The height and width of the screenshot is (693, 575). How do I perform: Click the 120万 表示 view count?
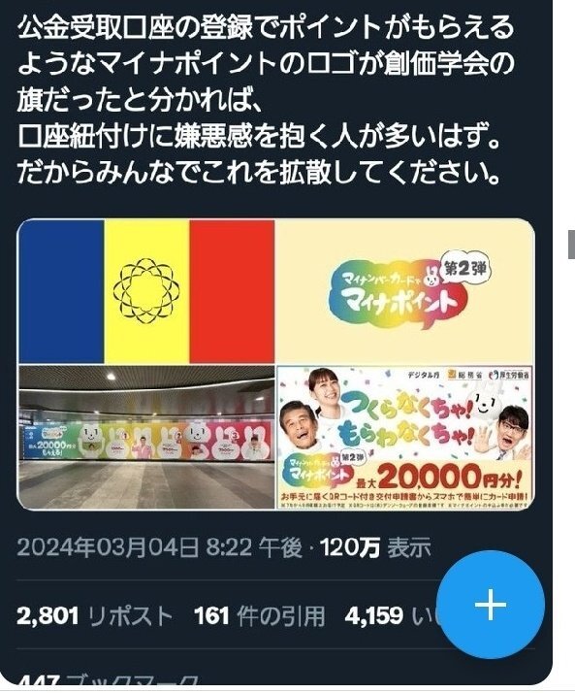tap(375, 548)
